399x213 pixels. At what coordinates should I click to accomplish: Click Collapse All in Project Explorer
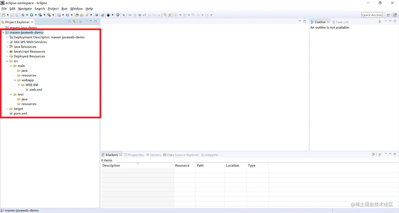(x=69, y=22)
